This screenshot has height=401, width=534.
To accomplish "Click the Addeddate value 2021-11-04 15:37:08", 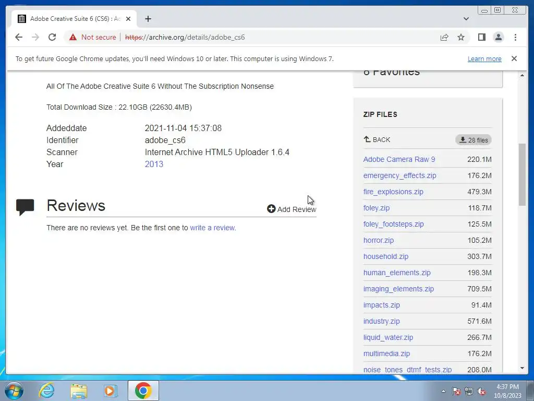I will 183,128.
